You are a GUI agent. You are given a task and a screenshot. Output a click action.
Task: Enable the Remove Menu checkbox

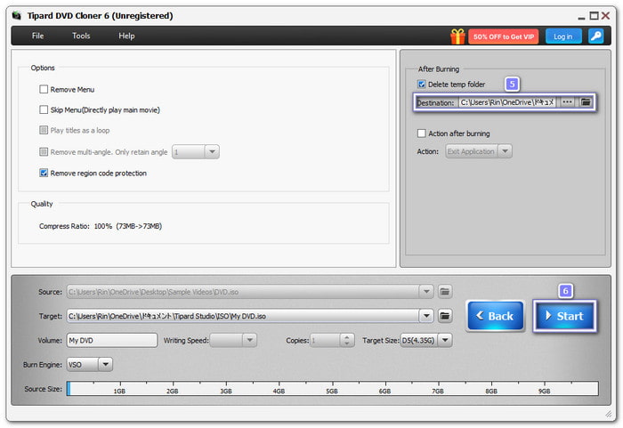(44, 89)
